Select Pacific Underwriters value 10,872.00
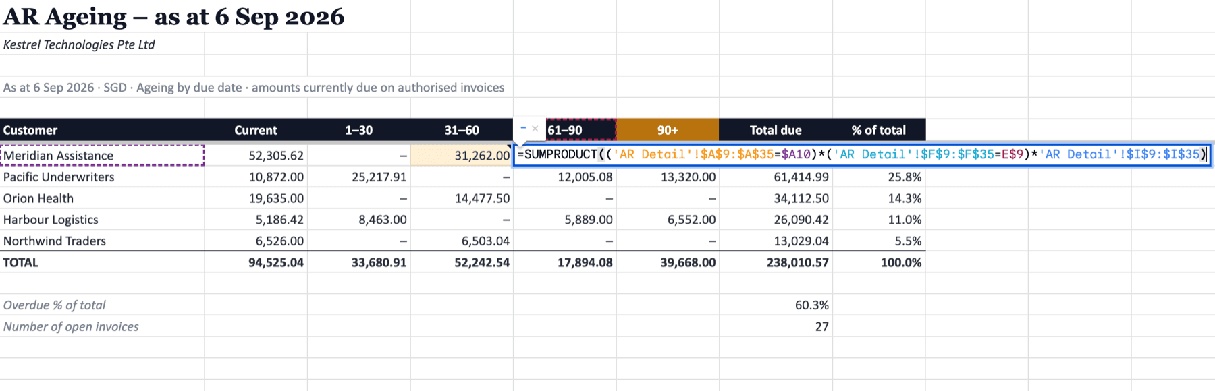1215x391 pixels. point(256,177)
